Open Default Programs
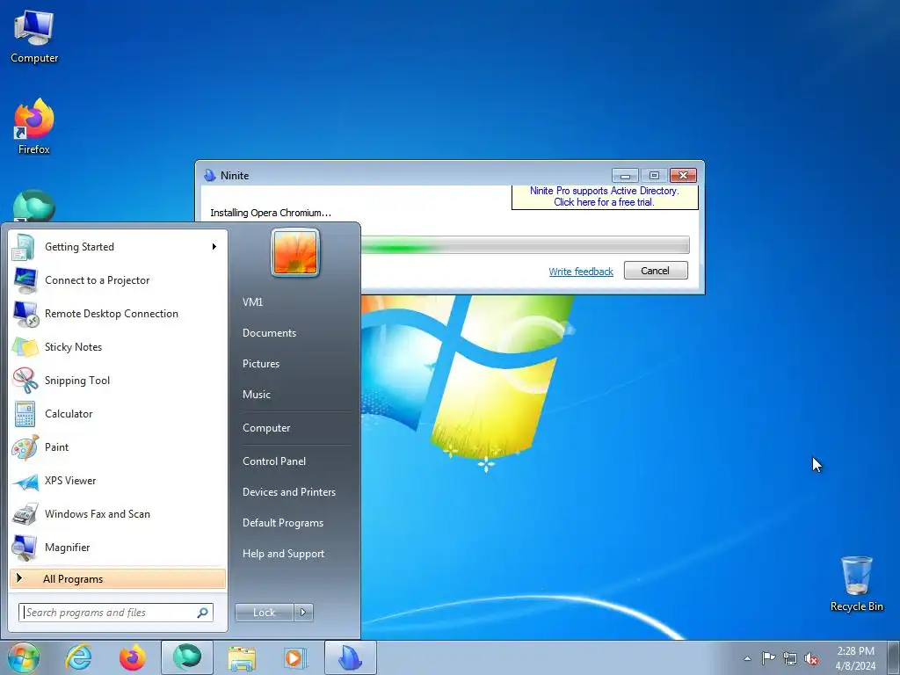This screenshot has height=675, width=900. (282, 523)
